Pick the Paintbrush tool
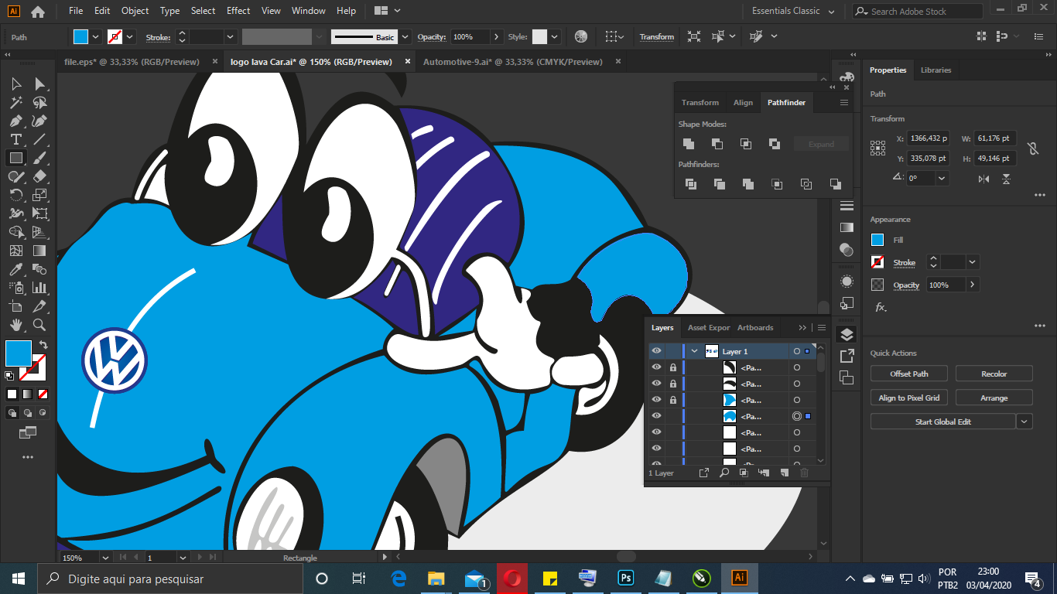The height and width of the screenshot is (594, 1057). [40, 158]
